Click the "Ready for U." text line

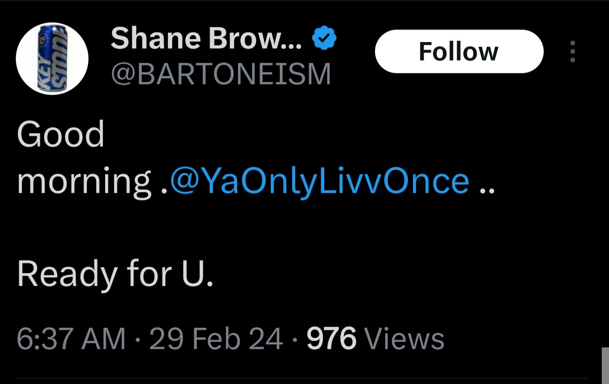tap(115, 274)
